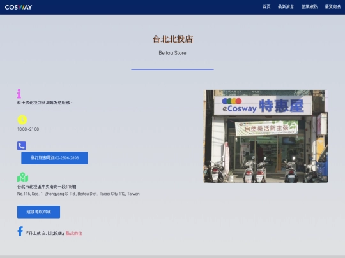
Task: Select the Beitou Store subtitle text
Action: pos(172,53)
